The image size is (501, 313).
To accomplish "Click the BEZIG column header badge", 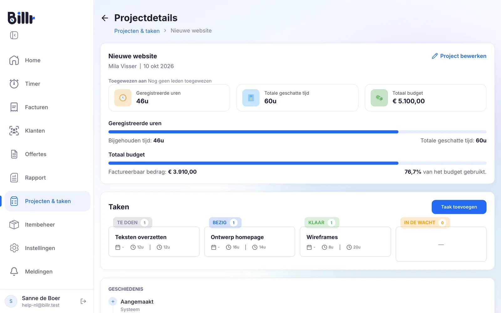I will [x=225, y=223].
